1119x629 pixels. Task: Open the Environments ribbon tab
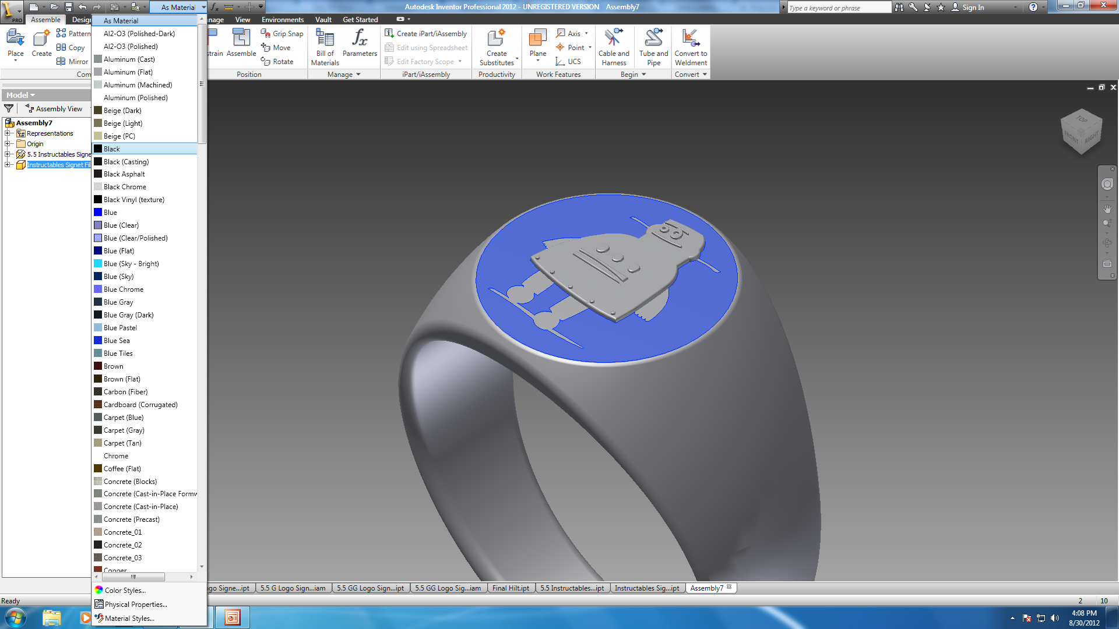pyautogui.click(x=283, y=20)
